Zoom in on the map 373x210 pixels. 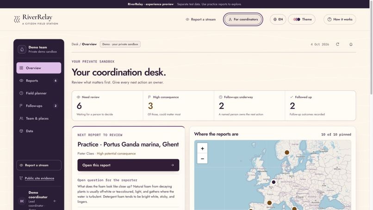202,148
